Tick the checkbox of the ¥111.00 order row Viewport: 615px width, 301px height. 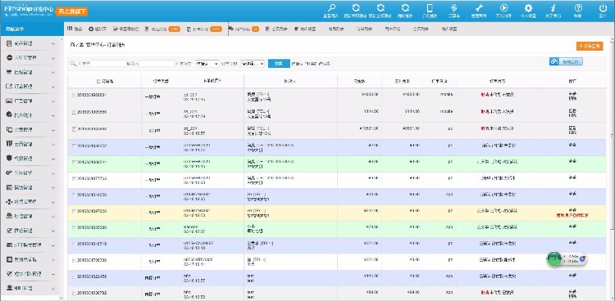(74, 276)
